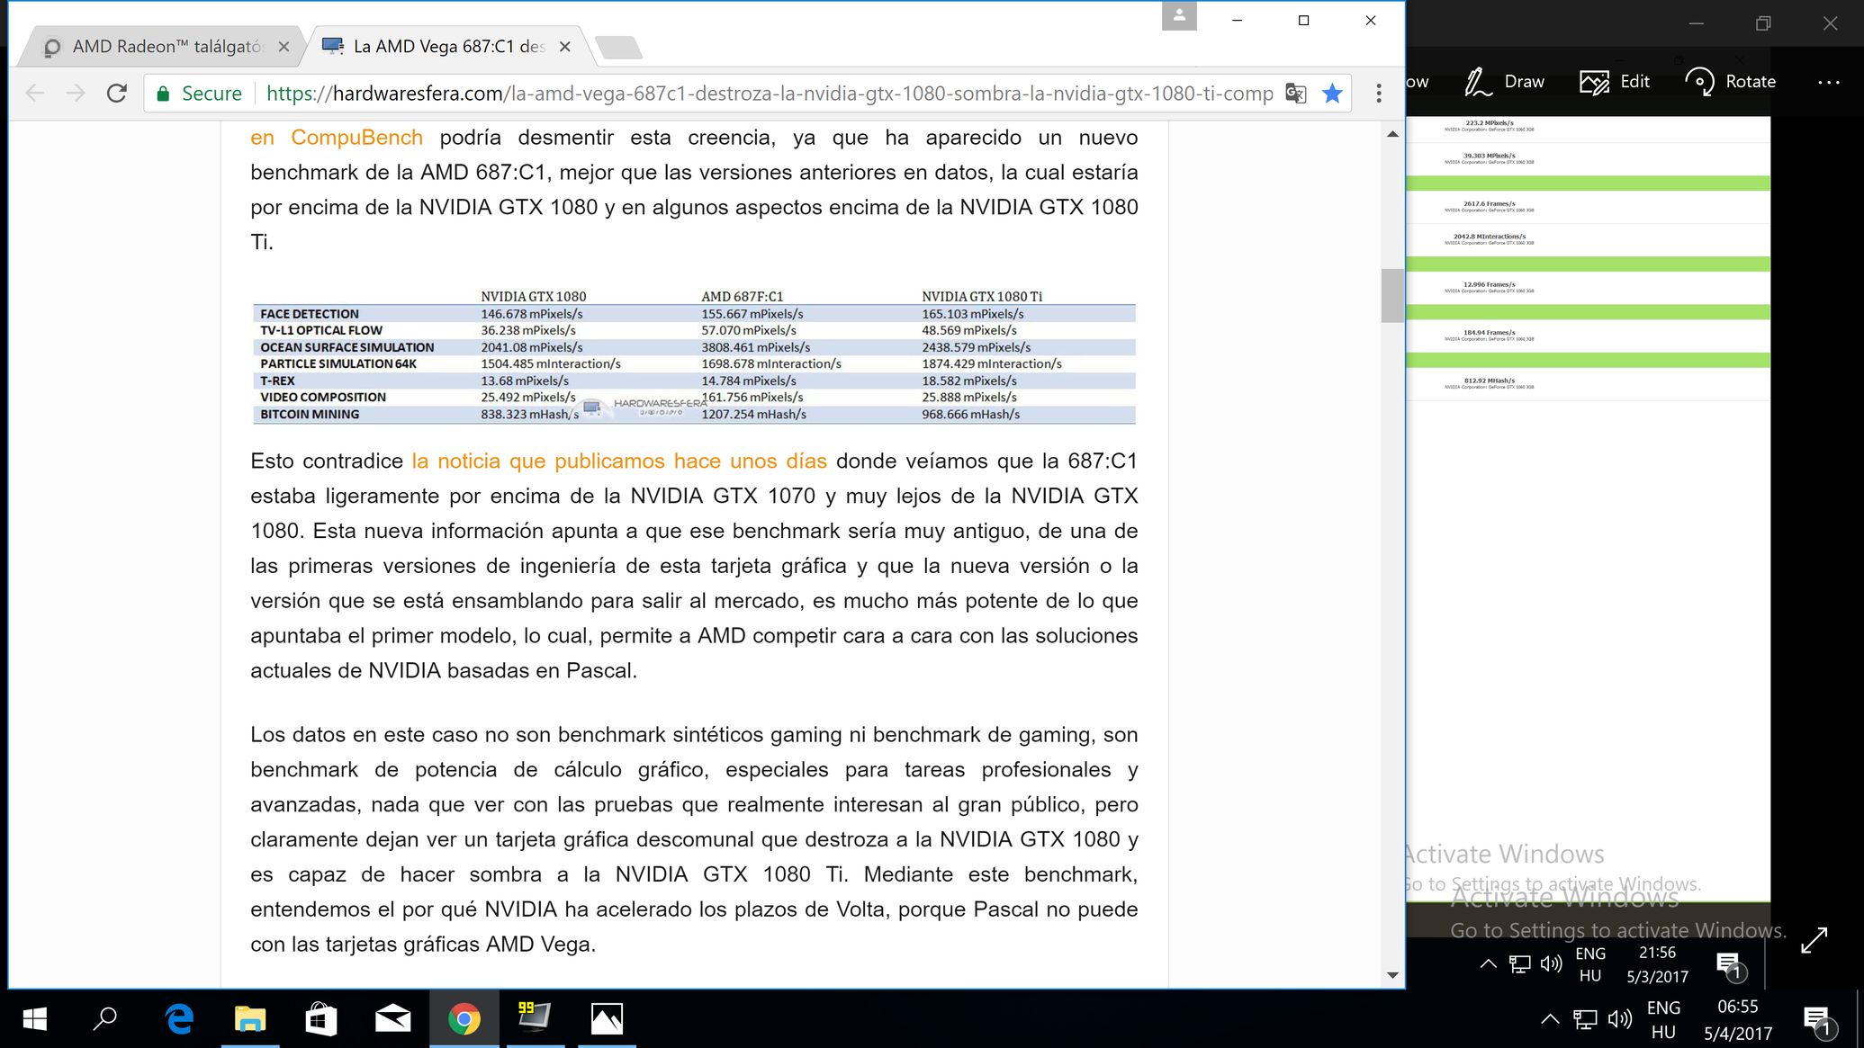Screen dimensions: 1864x1048
Task: Open Chrome's three-dot menu
Action: click(1379, 93)
